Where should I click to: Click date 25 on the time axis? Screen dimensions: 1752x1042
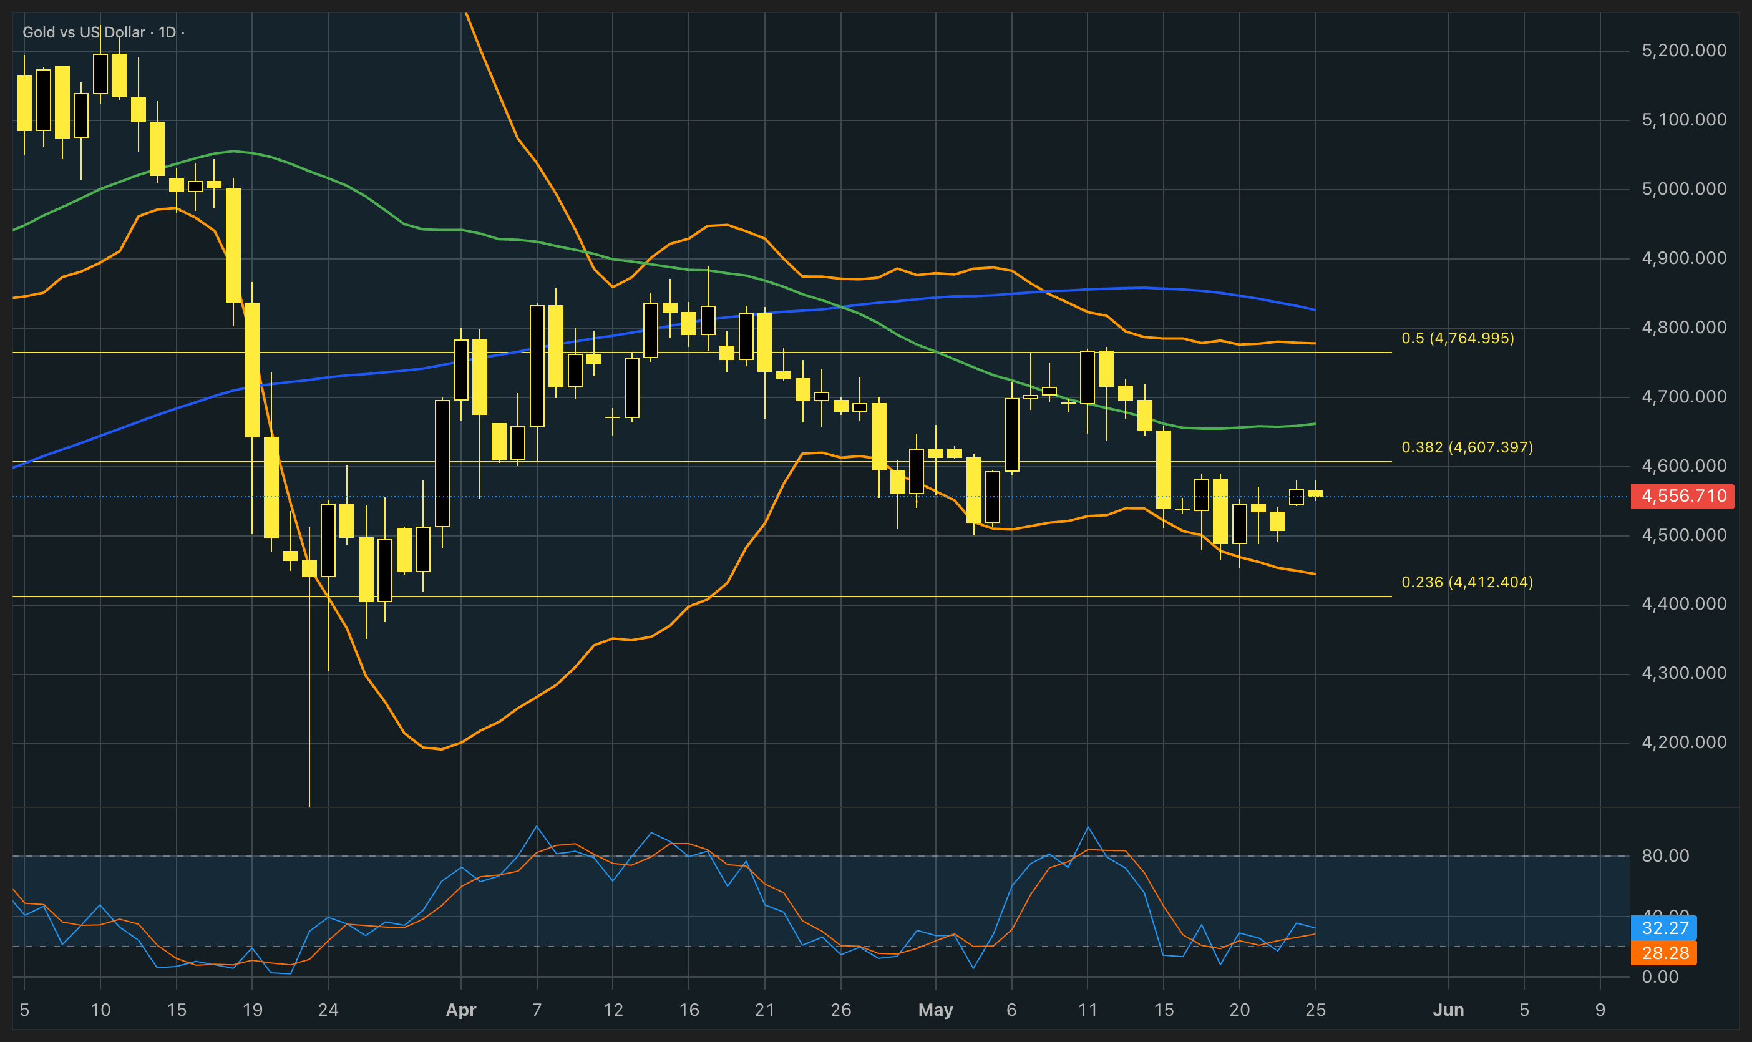click(1315, 1010)
